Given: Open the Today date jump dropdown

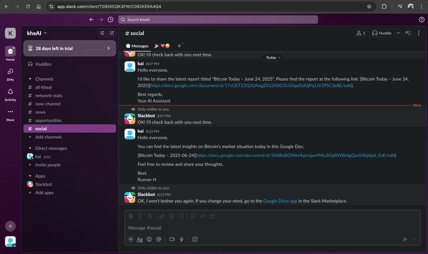Looking at the screenshot, I should (273, 58).
